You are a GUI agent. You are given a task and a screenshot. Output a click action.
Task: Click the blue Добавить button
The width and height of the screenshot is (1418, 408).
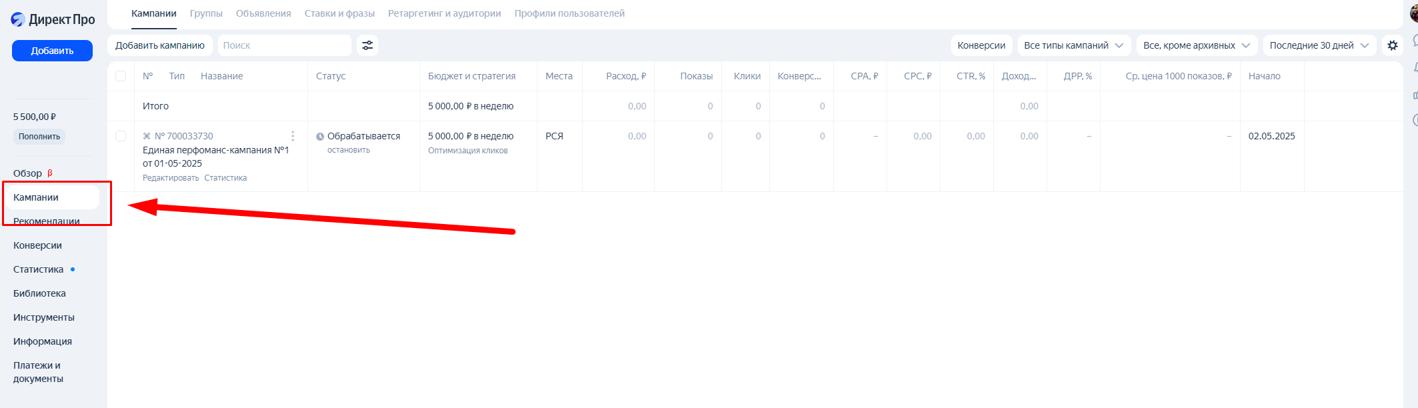52,51
